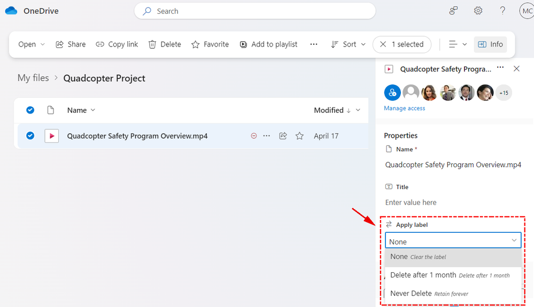
Task: Open the view layout switcher dropdown
Action: 458,44
